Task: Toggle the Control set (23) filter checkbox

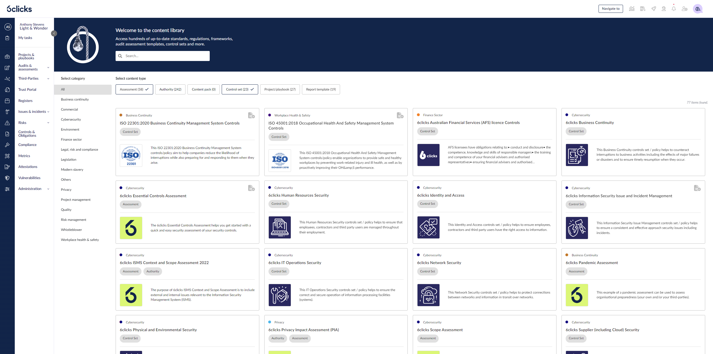Action: click(240, 89)
